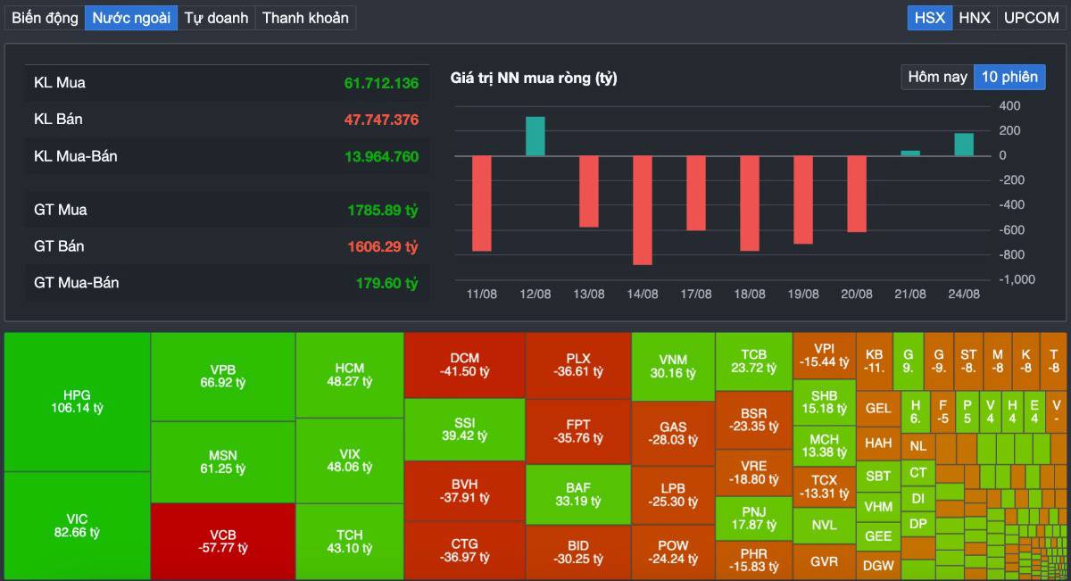Click the KL Mua-Bán value 13.964.760
The height and width of the screenshot is (581, 1071).
coord(381,157)
